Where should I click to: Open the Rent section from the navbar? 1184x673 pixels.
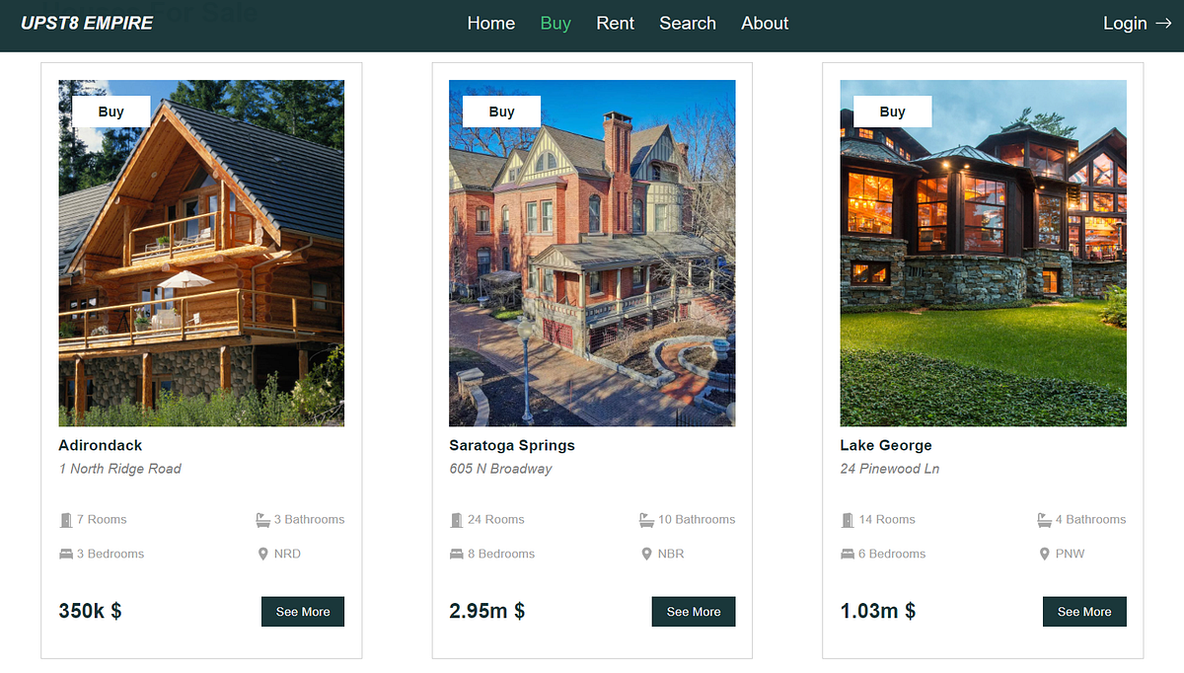[x=615, y=23]
